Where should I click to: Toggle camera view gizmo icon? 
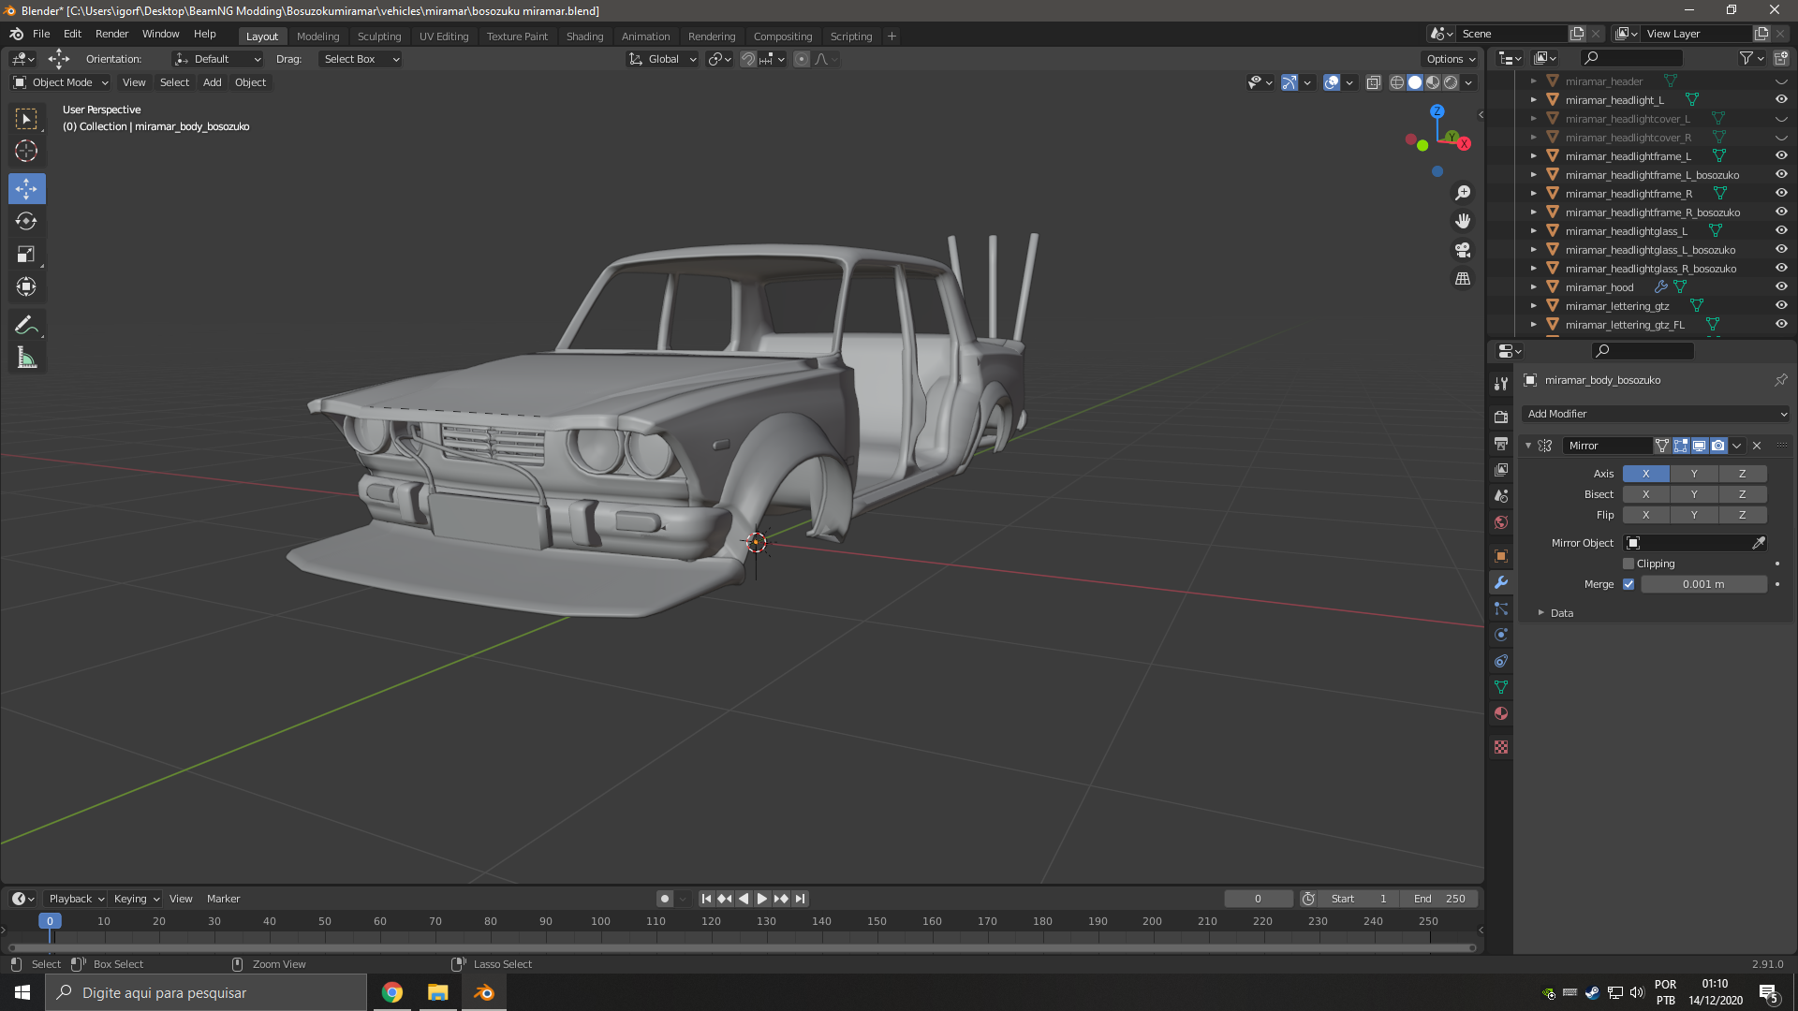(x=1463, y=250)
